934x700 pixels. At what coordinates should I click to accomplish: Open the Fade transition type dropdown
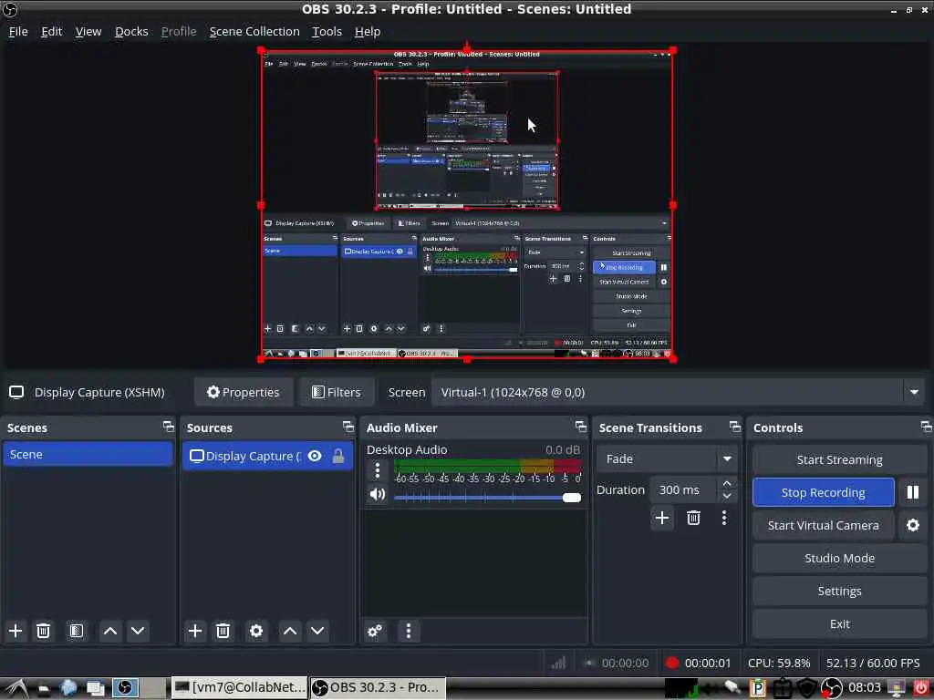coord(666,459)
